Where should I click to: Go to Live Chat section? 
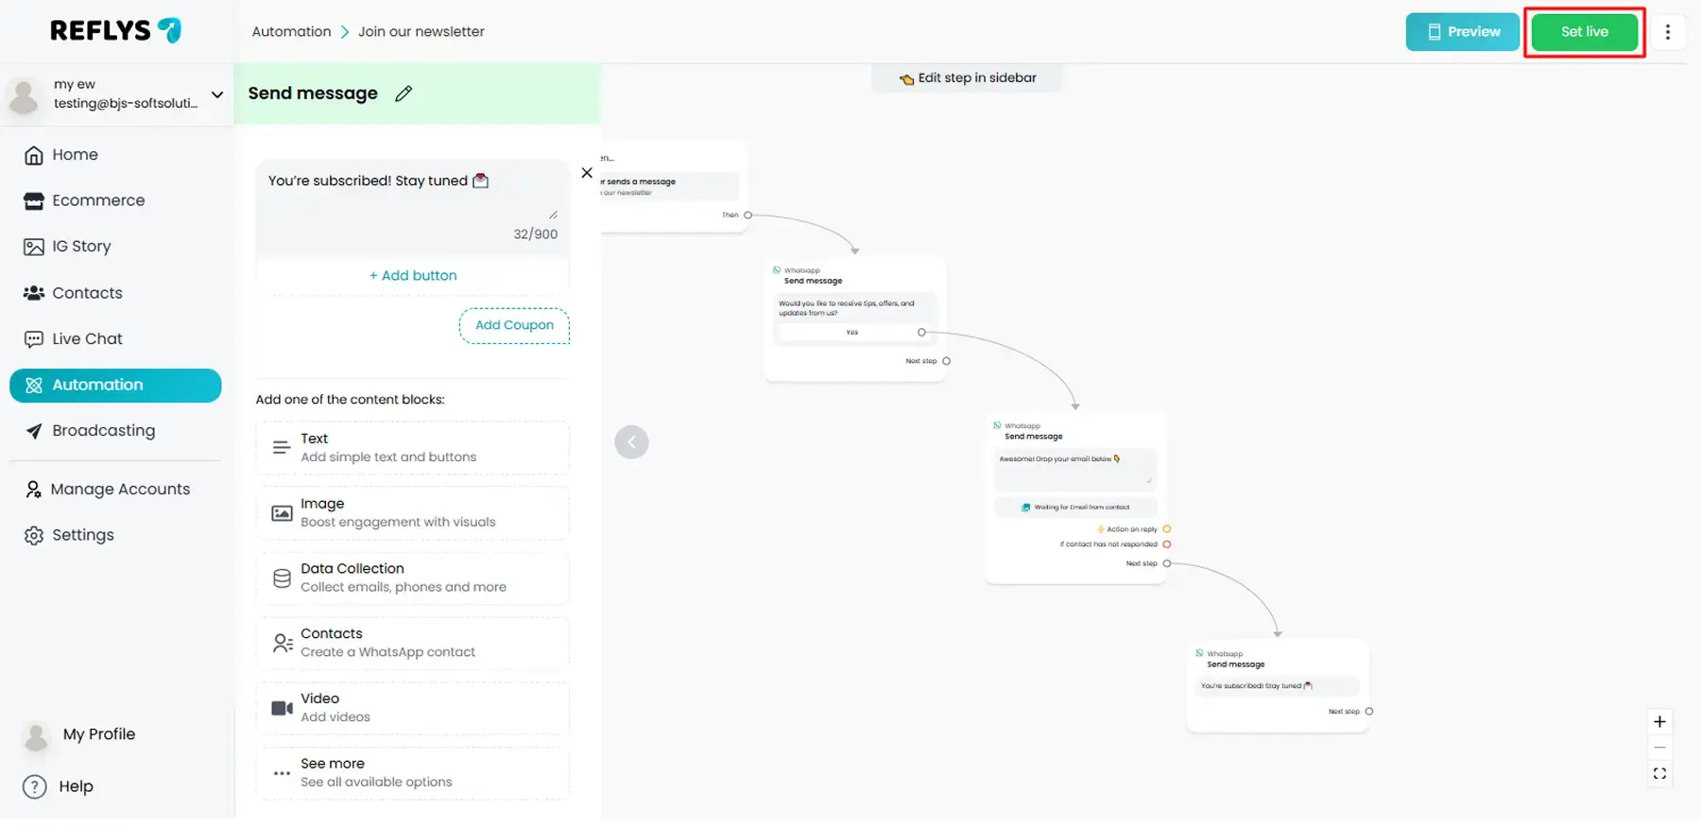click(x=87, y=339)
